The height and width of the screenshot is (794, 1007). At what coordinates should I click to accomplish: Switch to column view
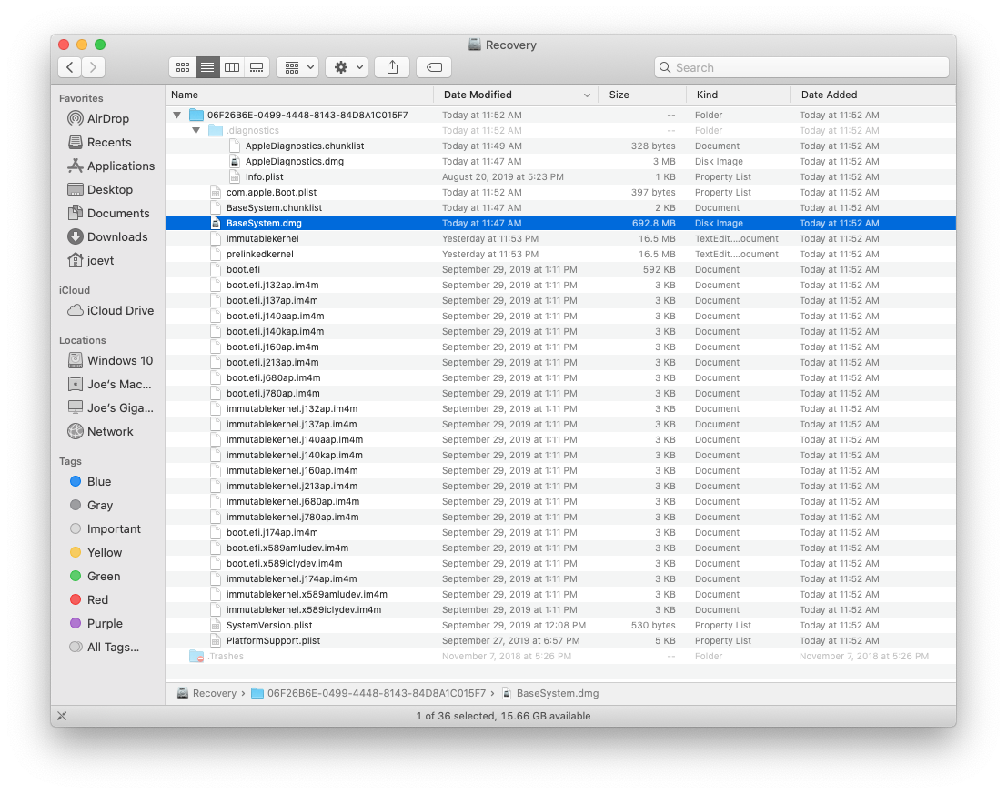pyautogui.click(x=232, y=67)
